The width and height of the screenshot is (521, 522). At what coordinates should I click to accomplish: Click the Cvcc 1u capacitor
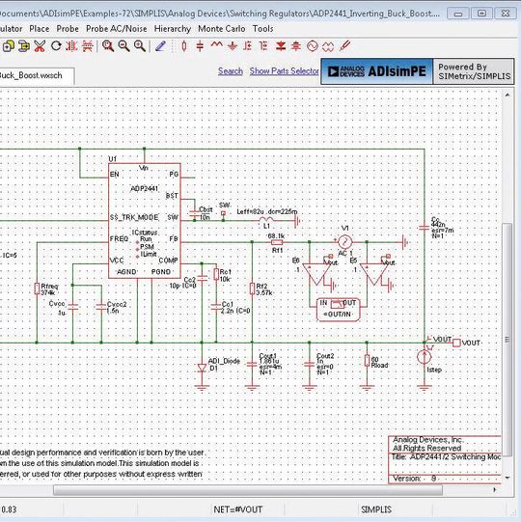(x=73, y=307)
